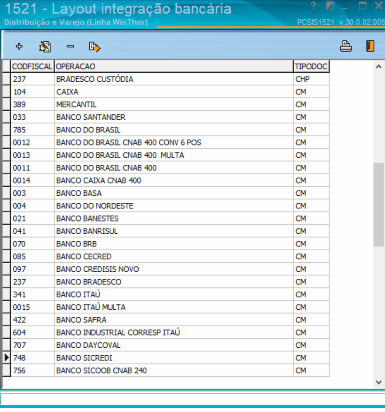Image resolution: width=385 pixels, height=412 pixels.
Task: Click the orange exit door icon
Action: pos(370,46)
